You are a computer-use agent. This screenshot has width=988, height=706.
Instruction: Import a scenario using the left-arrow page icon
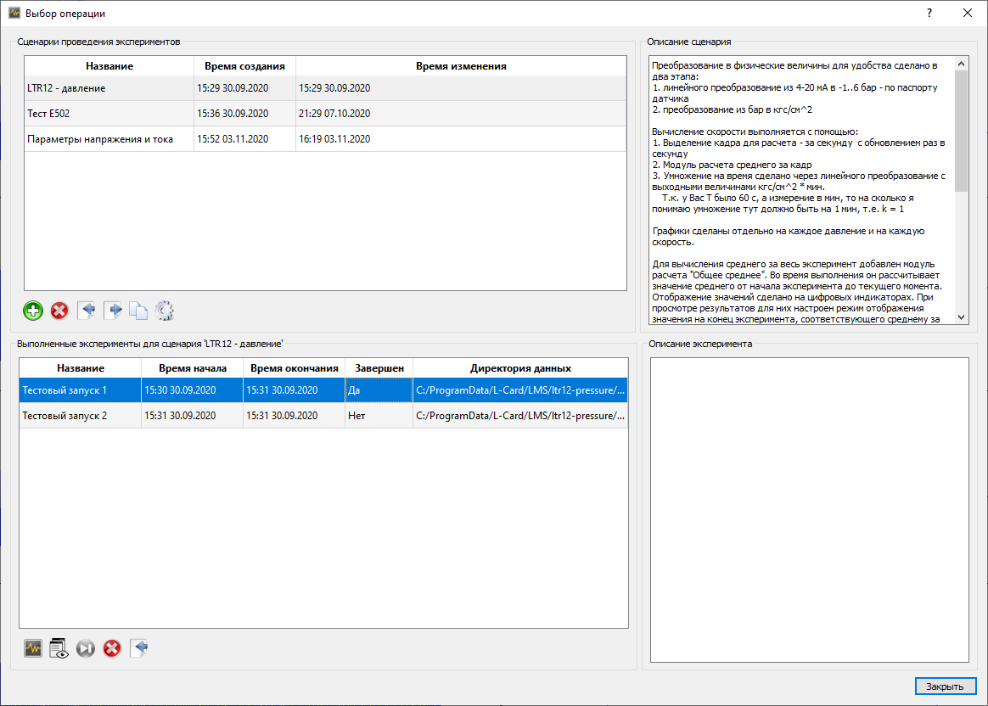87,311
